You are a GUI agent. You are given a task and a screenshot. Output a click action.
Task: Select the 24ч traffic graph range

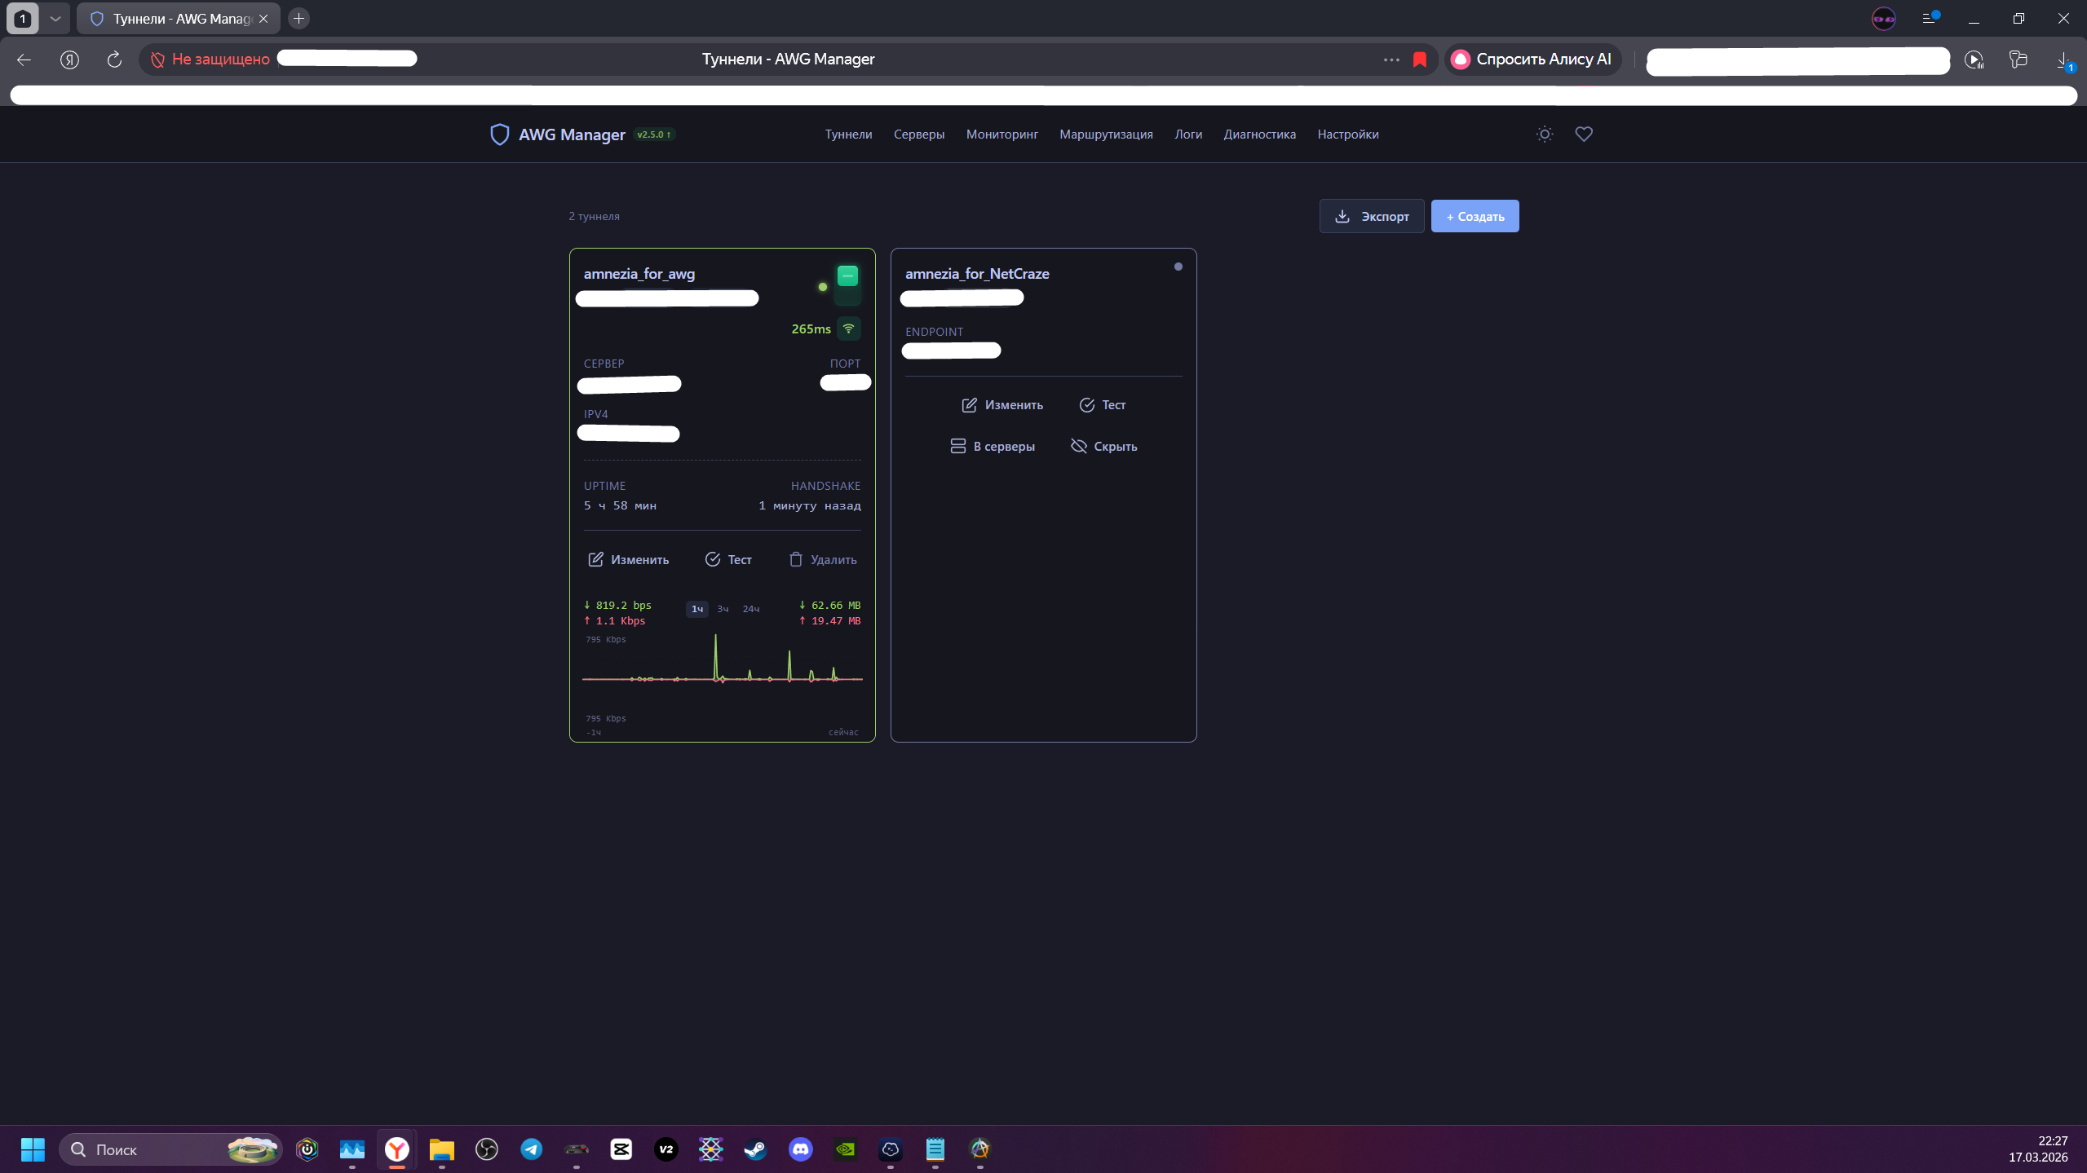pyautogui.click(x=750, y=610)
